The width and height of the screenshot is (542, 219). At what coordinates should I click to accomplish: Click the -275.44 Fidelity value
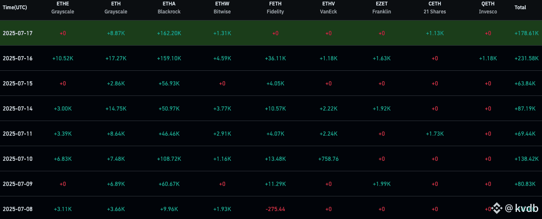(x=275, y=209)
